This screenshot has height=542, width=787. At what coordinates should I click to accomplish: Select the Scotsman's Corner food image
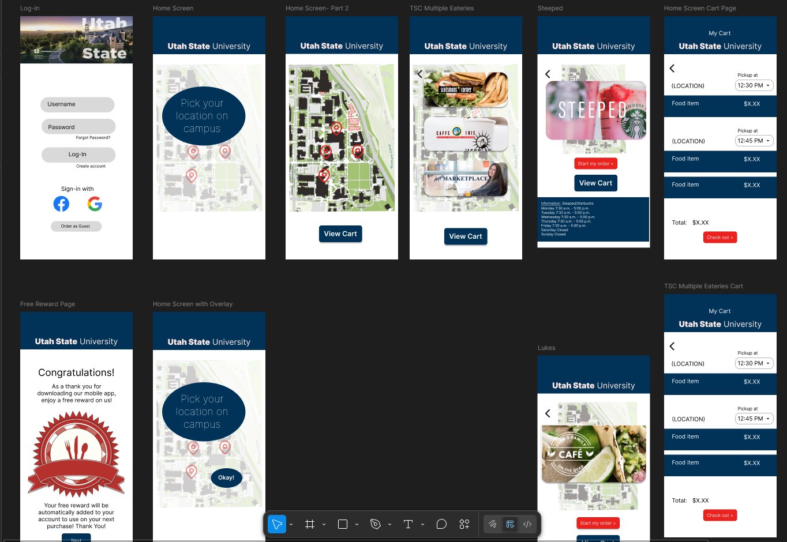tap(466, 89)
